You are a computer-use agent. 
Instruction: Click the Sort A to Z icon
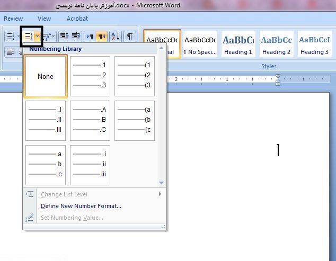coord(116,37)
